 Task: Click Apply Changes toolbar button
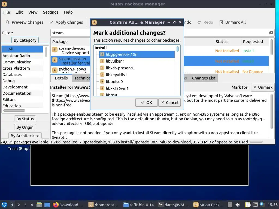click(66, 22)
